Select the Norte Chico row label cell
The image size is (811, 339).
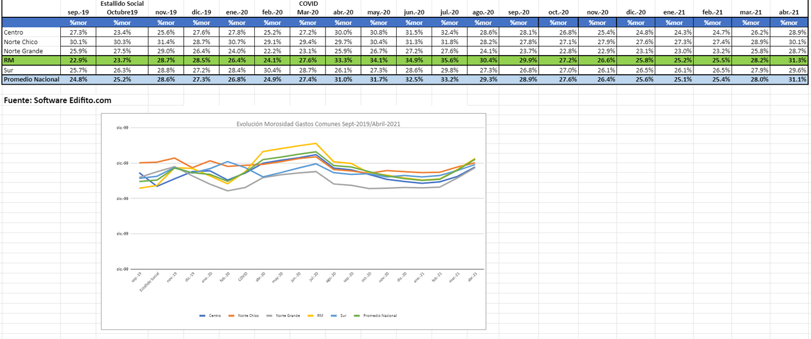click(x=31, y=42)
